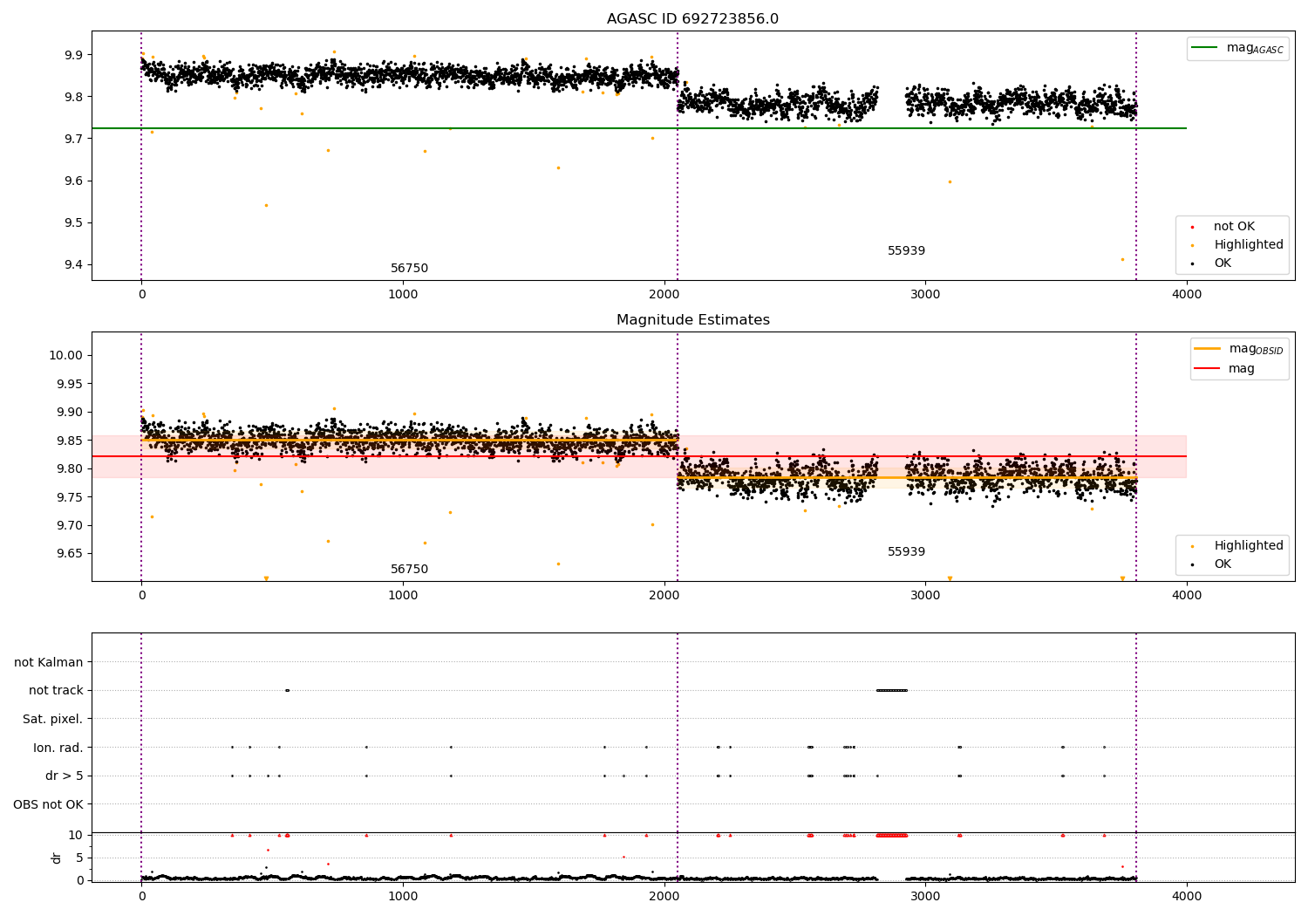Click the 9.75 y-tick in Magnitude Estimates

click(x=70, y=497)
